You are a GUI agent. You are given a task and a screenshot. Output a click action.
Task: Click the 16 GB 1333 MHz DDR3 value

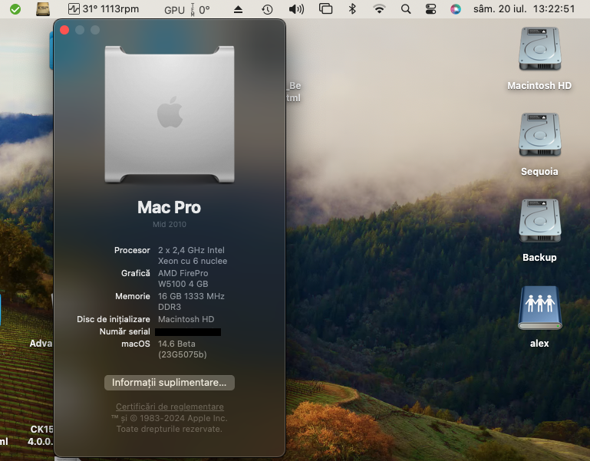191,301
